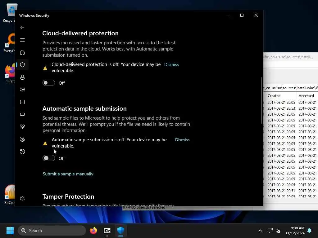Open Account protection person icon
The image size is (318, 238).
pyautogui.click(x=22, y=77)
